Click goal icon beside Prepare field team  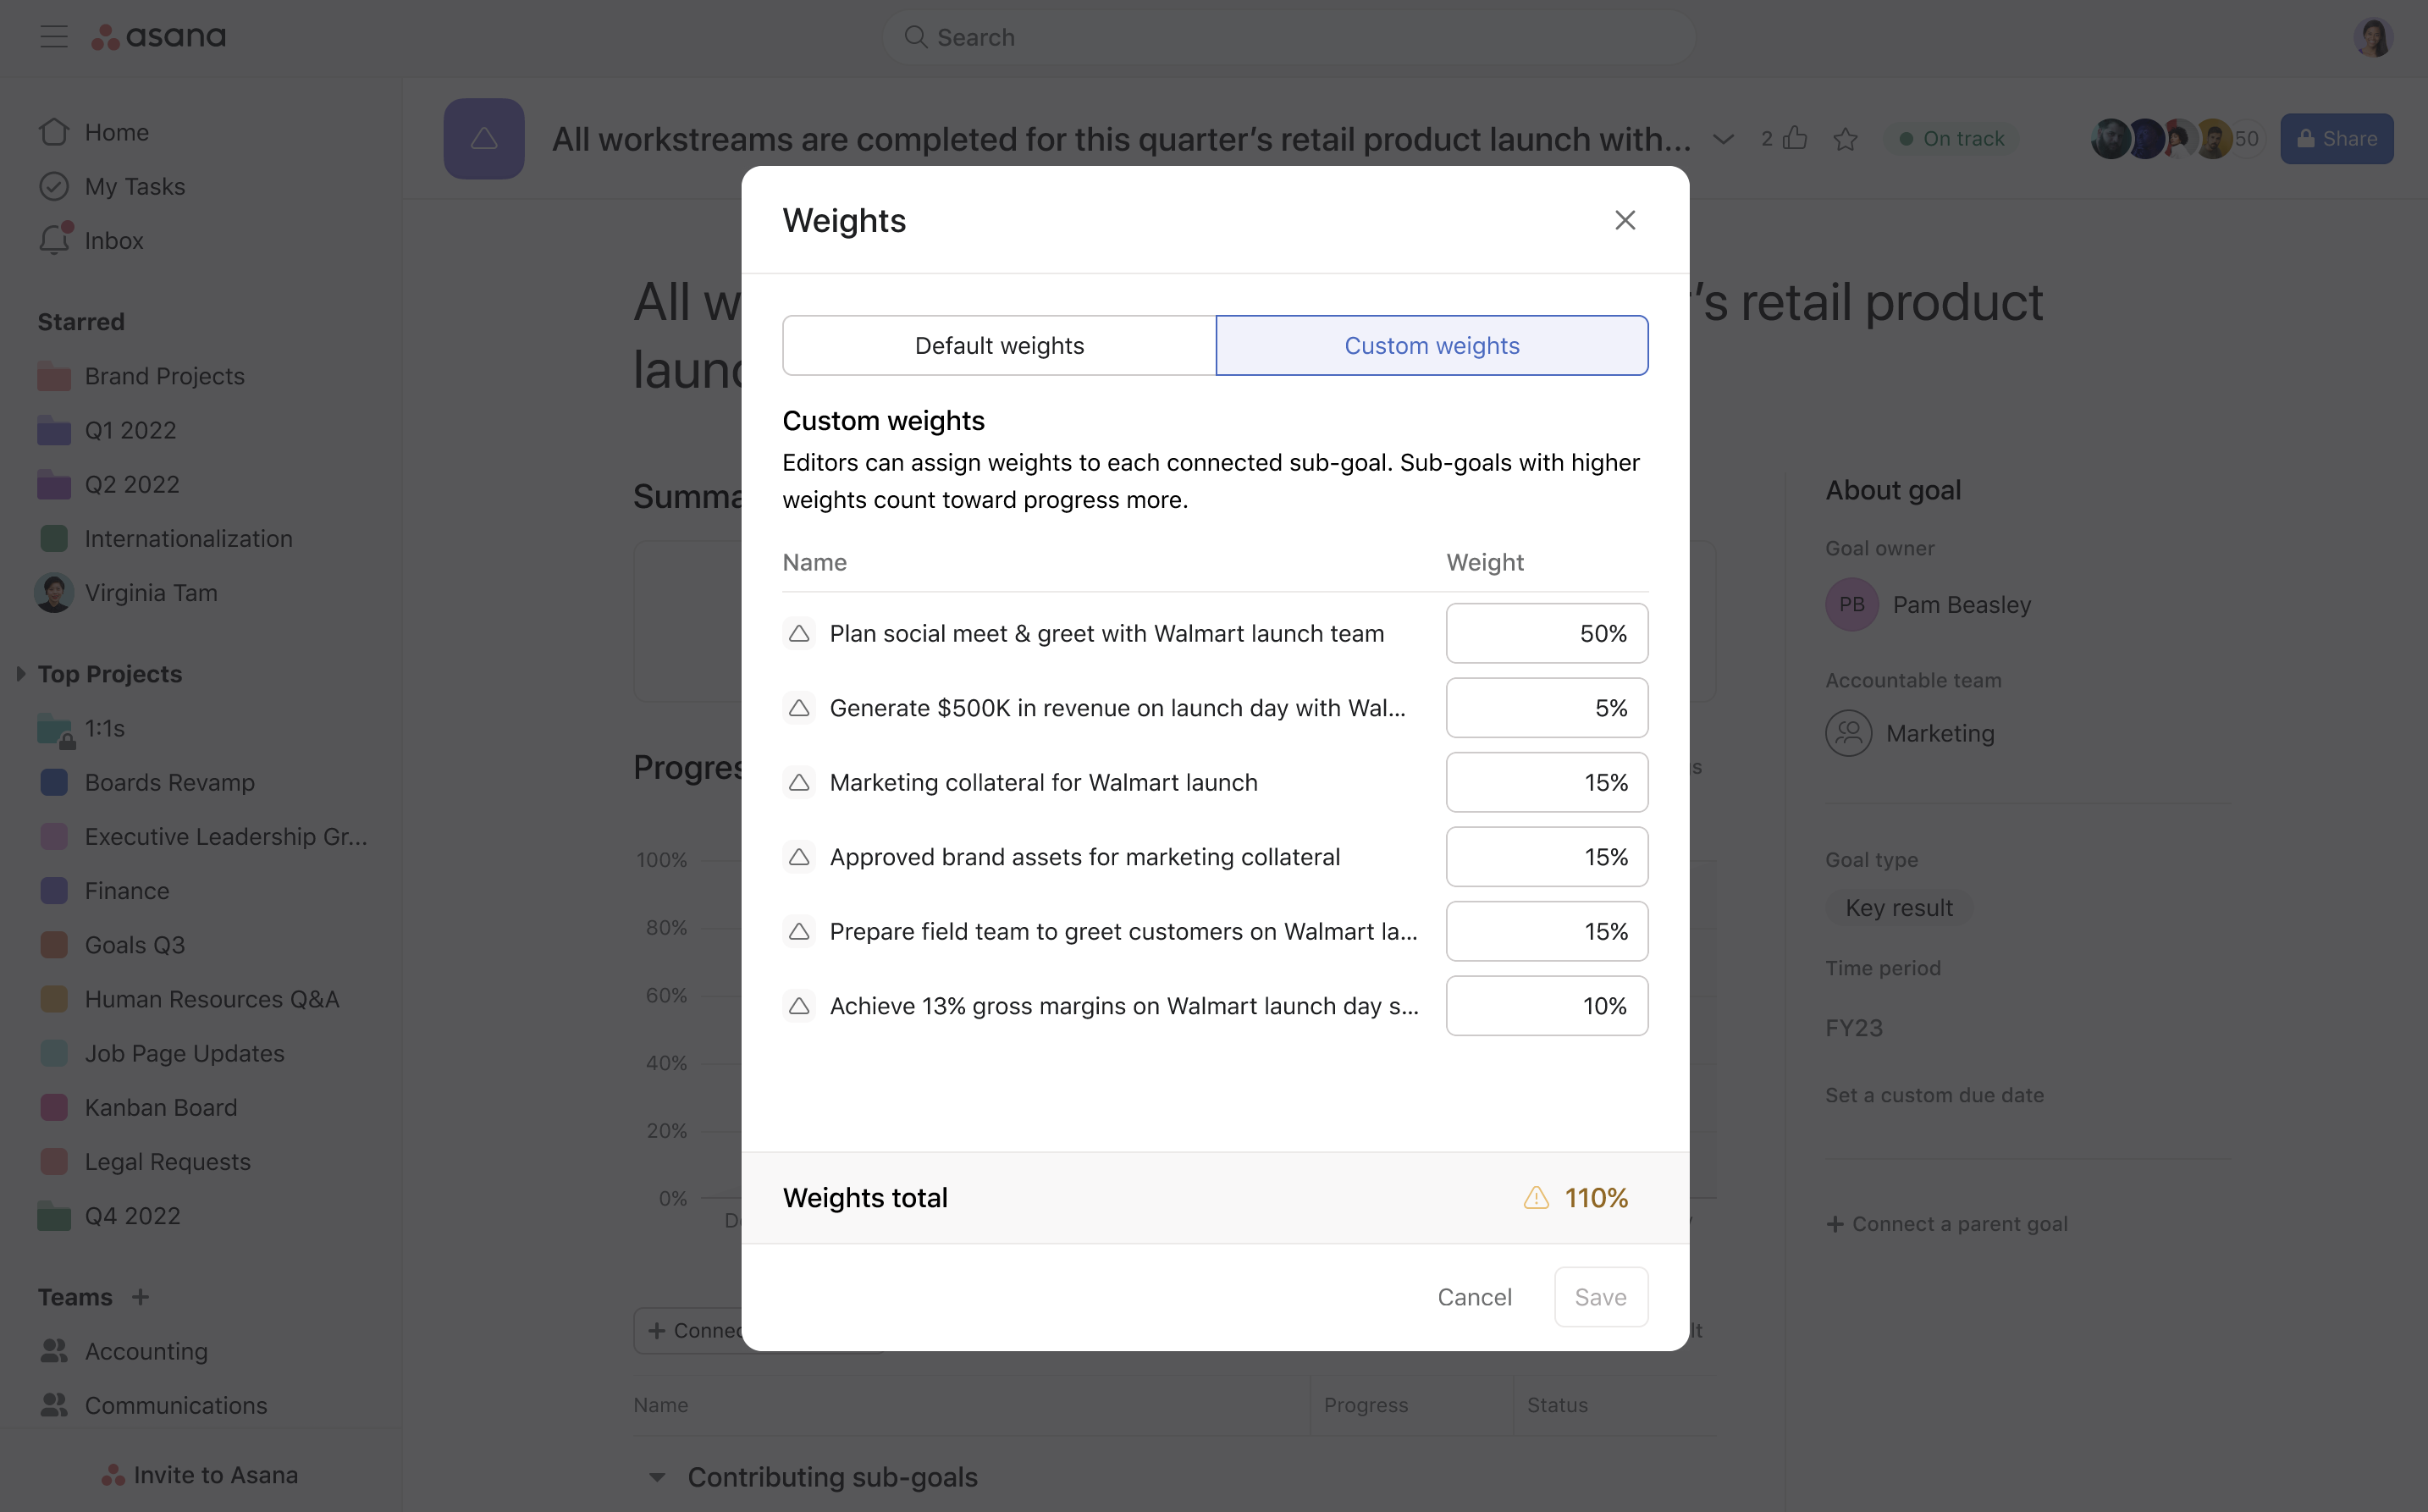coord(799,931)
